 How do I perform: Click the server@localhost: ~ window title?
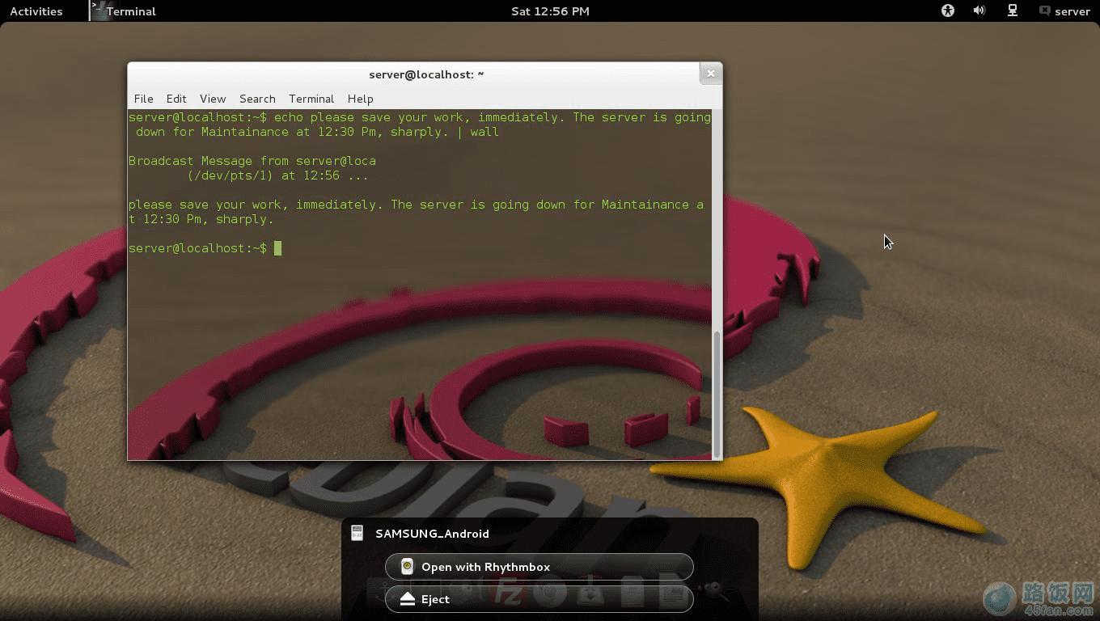426,74
